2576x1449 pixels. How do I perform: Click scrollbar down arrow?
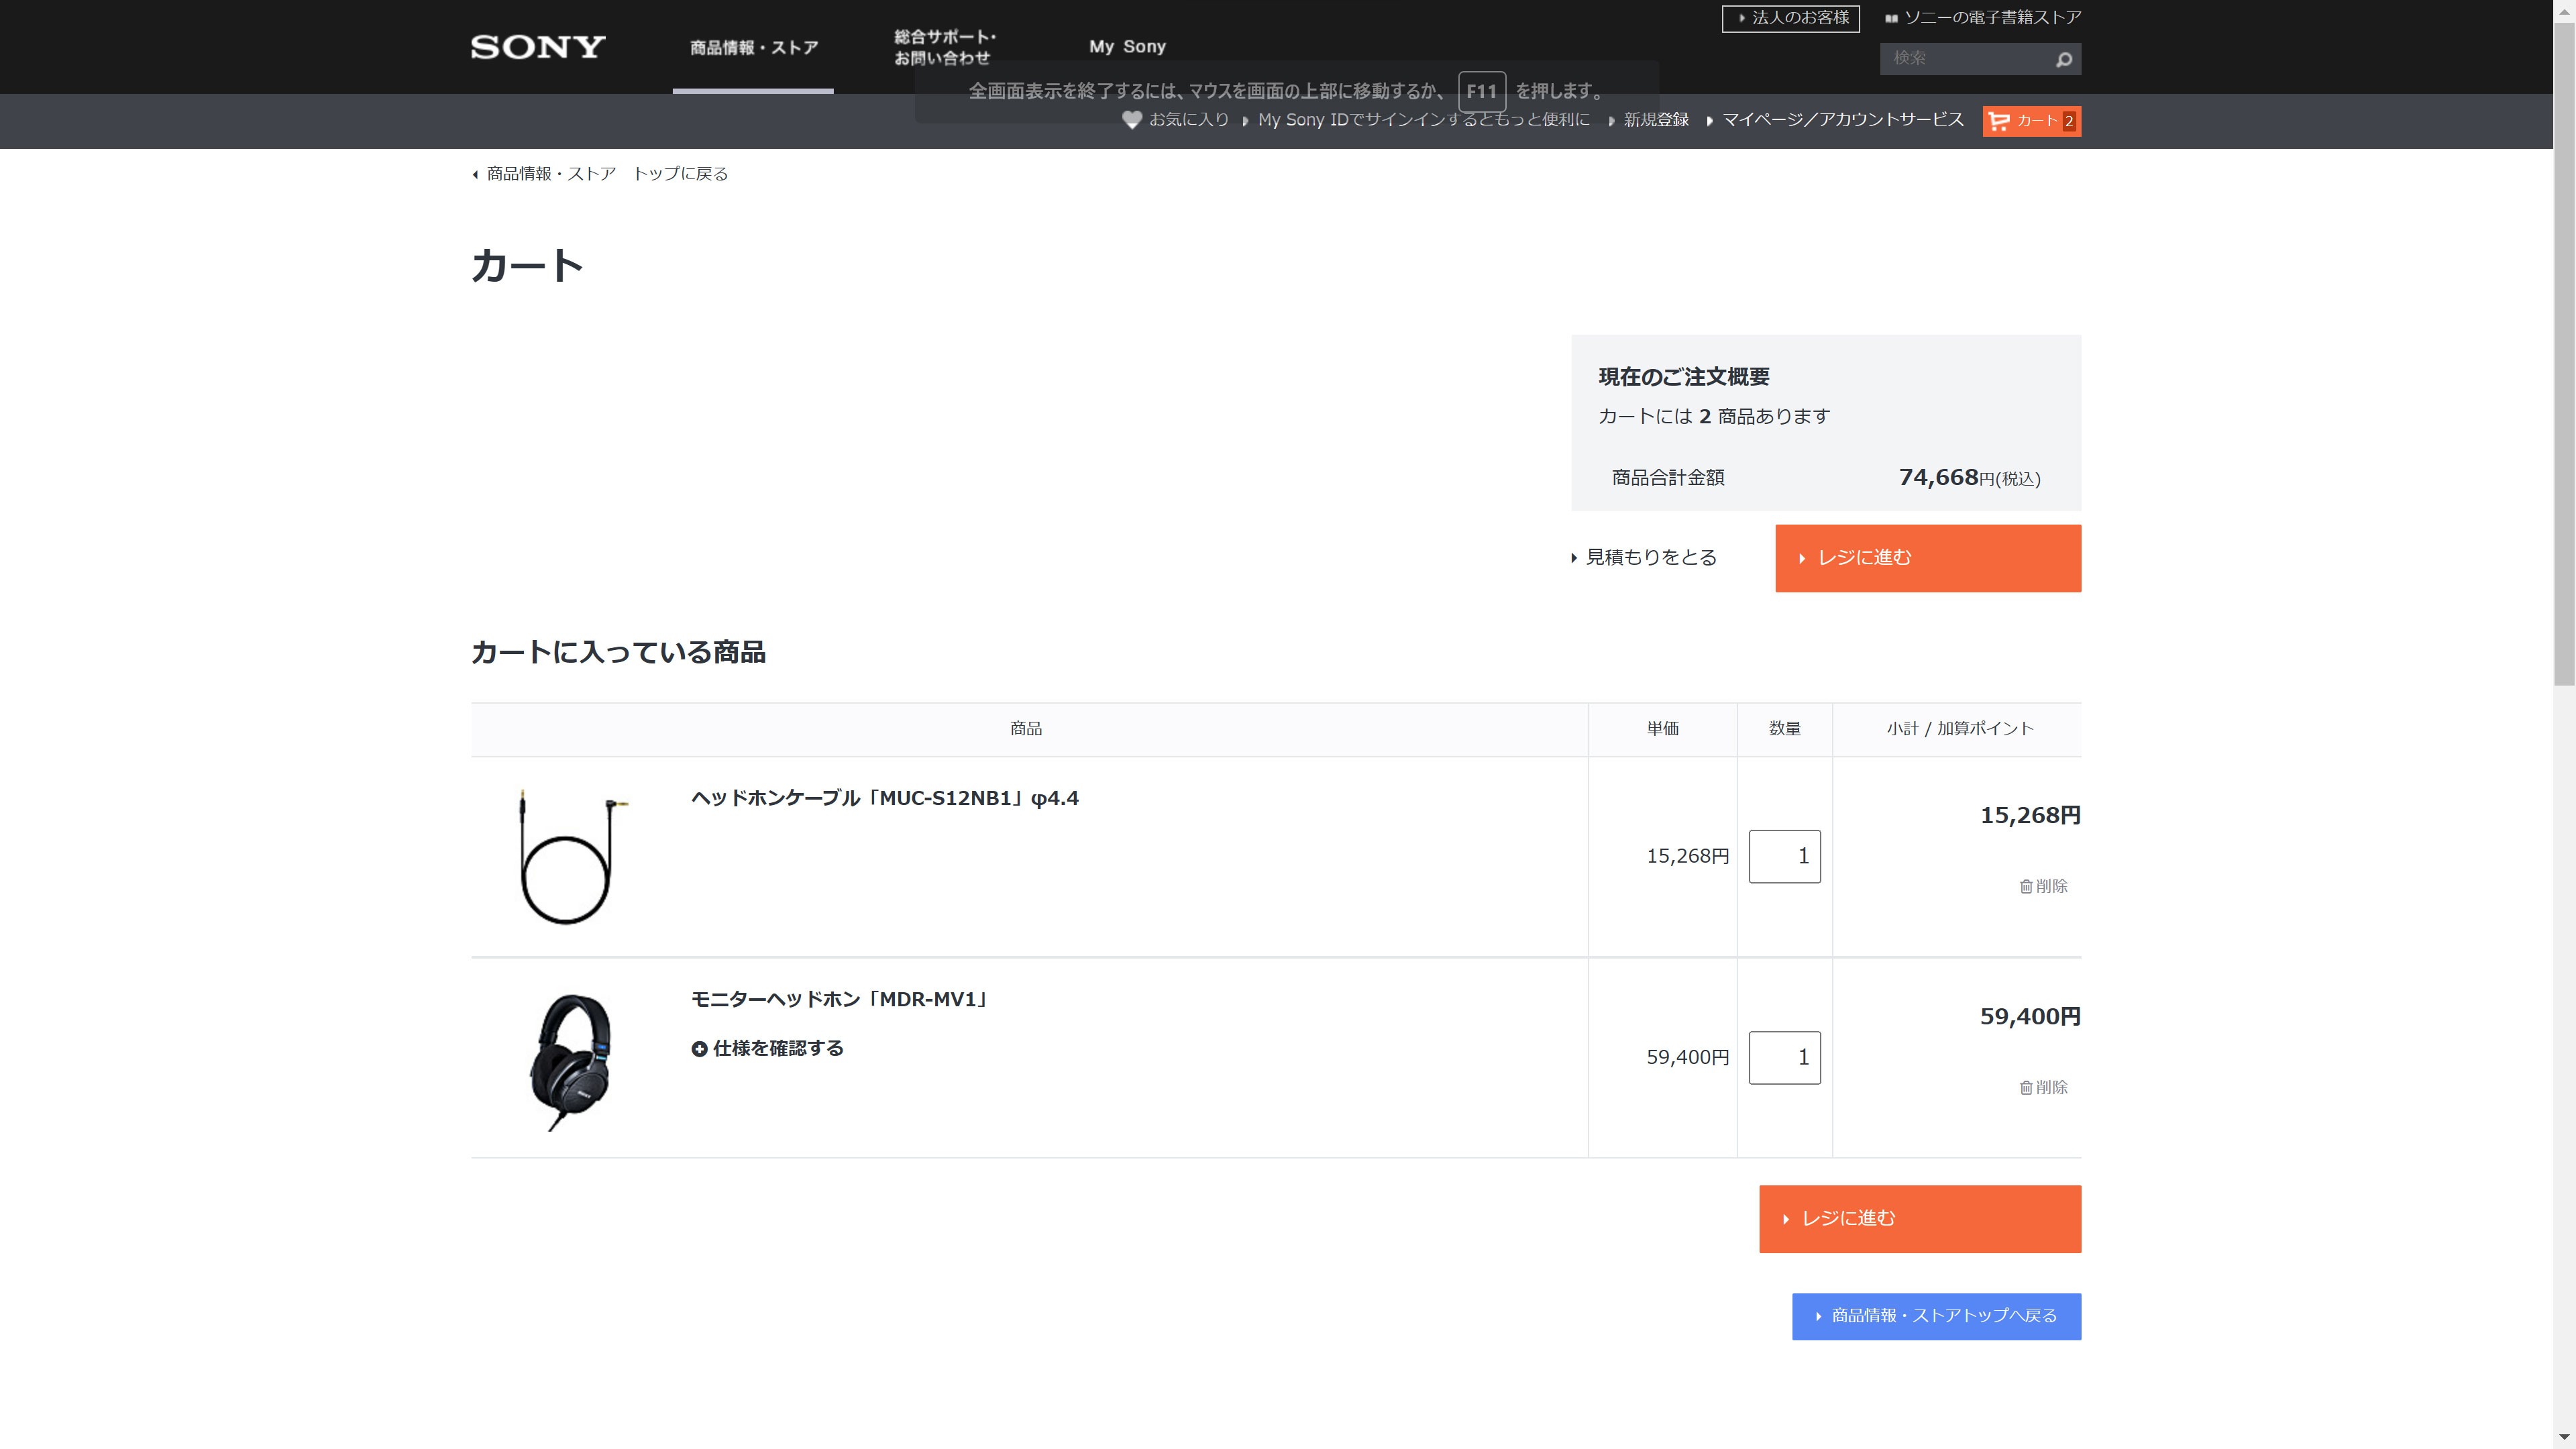[2564, 1437]
